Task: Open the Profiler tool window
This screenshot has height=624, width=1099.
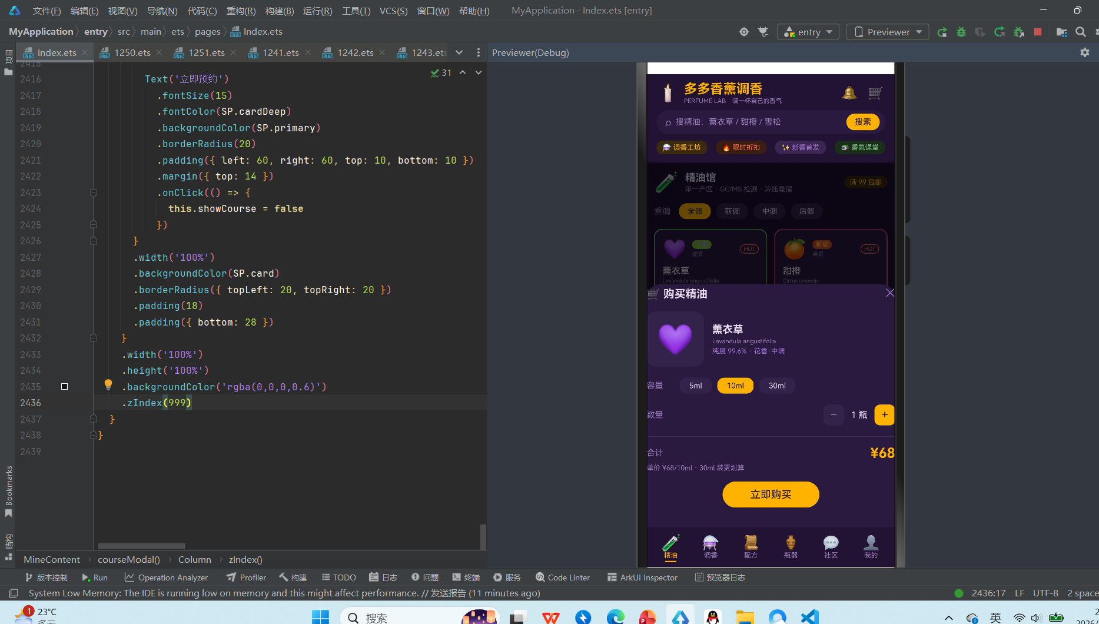Action: [247, 577]
